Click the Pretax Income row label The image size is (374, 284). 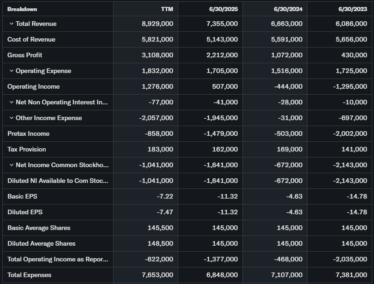(x=28, y=134)
